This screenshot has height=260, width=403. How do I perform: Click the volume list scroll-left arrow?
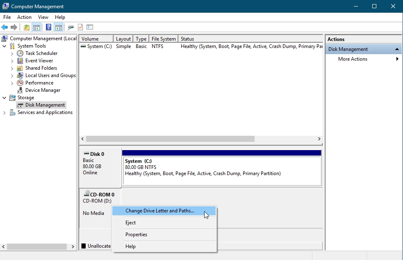click(82, 139)
